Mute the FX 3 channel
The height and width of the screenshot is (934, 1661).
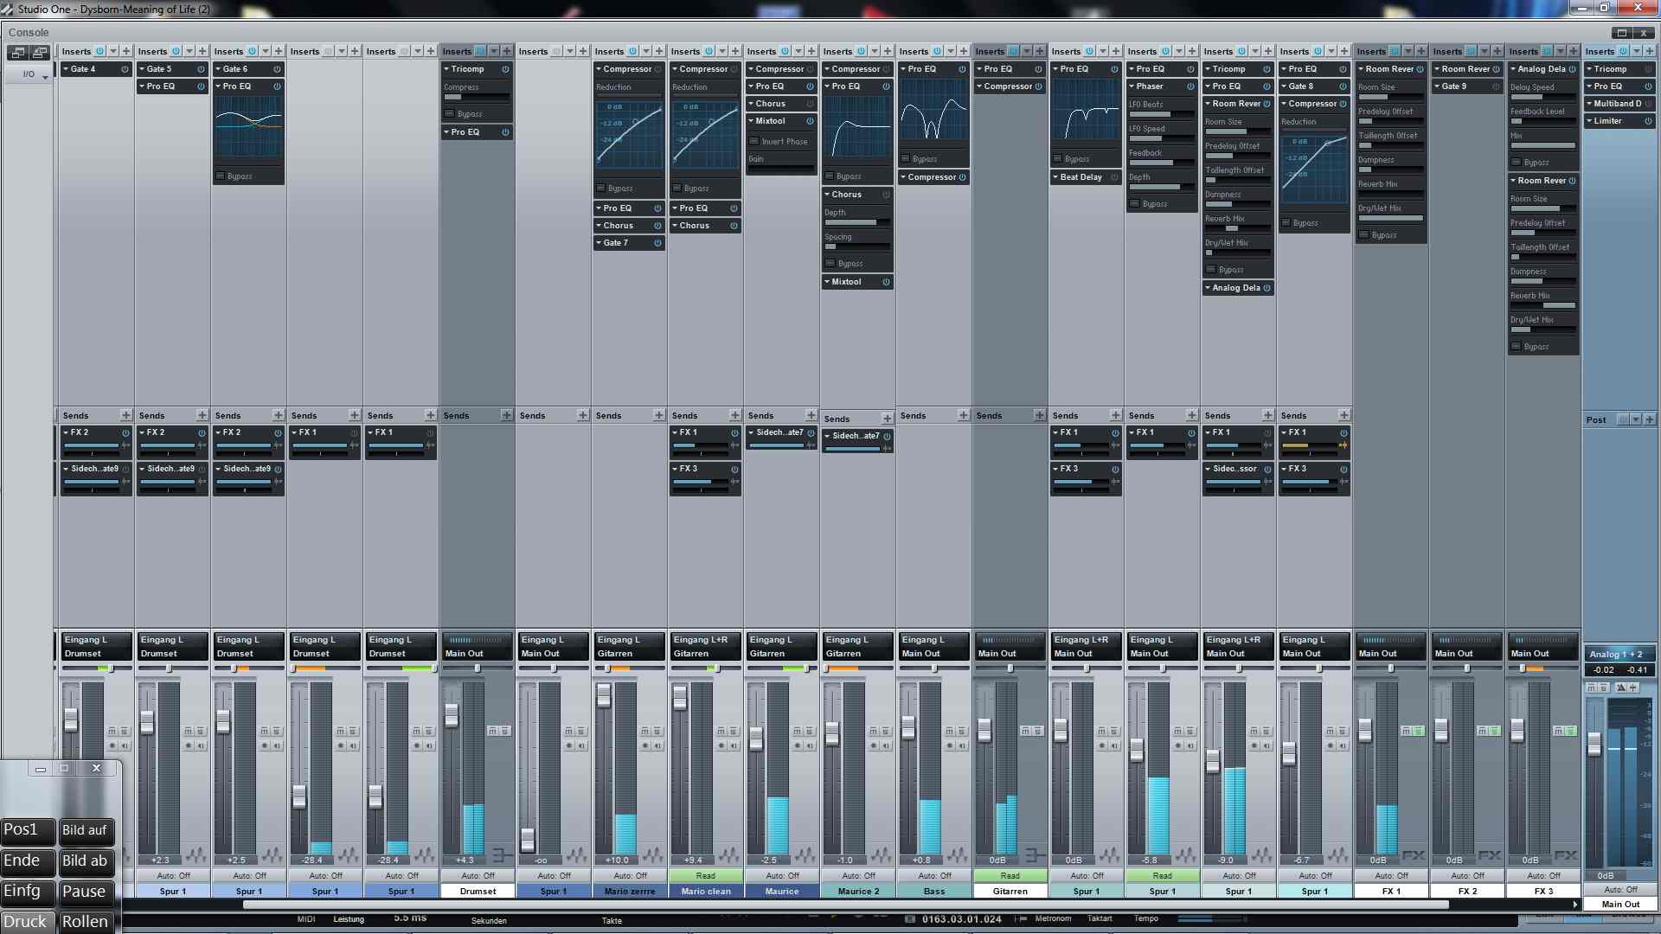tap(1559, 731)
